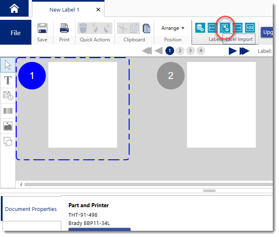Go to label page 3
Viewport: 279px width, 237px height.
(x=190, y=50)
